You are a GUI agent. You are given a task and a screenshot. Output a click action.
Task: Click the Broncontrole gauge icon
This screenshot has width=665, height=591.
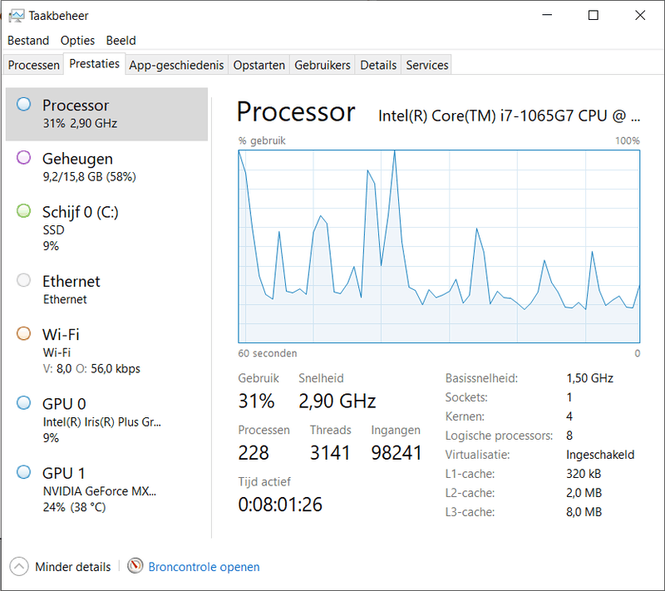tap(135, 566)
